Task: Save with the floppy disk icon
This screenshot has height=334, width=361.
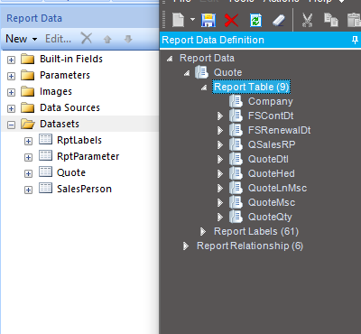Action: click(208, 21)
